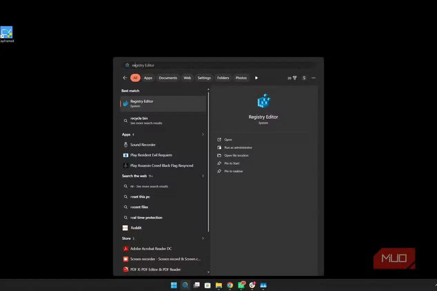This screenshot has height=291, width=437.
Task: Go back with the left arrow
Action: point(125,78)
